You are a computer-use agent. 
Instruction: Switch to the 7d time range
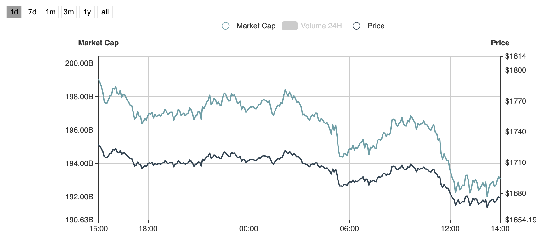(32, 12)
